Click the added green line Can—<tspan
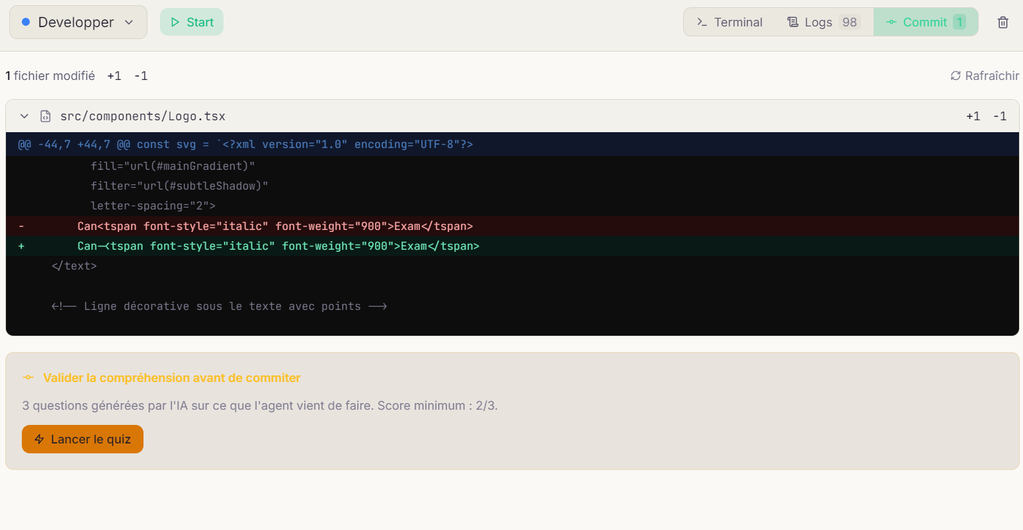Screen dimensions: 1023x530 tap(512, 246)
